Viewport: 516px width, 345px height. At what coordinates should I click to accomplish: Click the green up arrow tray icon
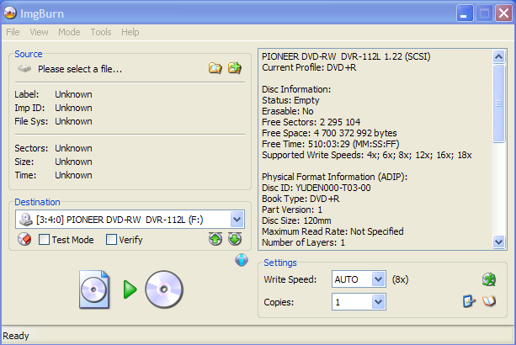pyautogui.click(x=215, y=239)
